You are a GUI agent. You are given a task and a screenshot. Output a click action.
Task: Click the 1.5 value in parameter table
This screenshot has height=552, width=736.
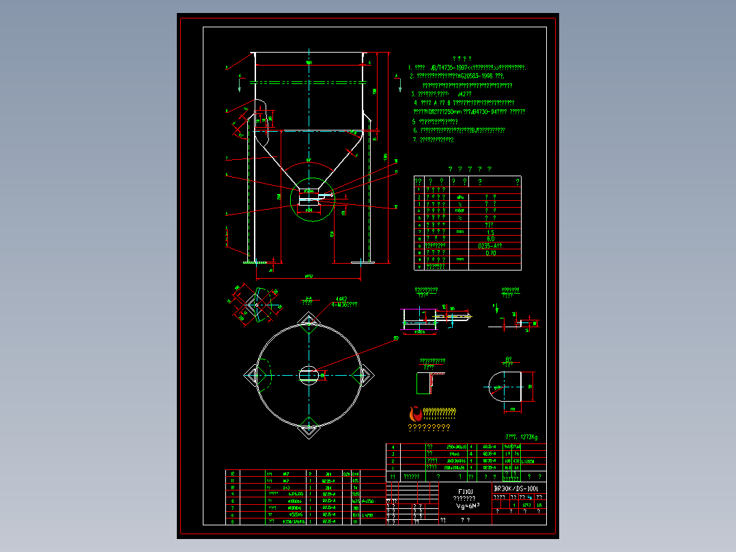(x=490, y=232)
